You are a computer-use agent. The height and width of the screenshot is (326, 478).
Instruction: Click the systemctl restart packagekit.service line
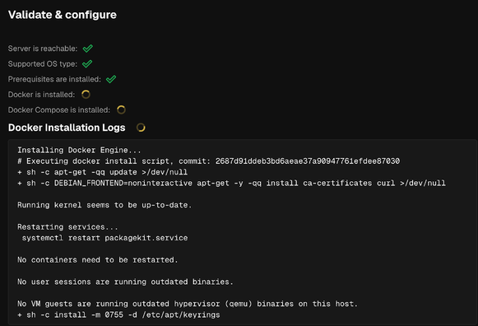tap(104, 238)
